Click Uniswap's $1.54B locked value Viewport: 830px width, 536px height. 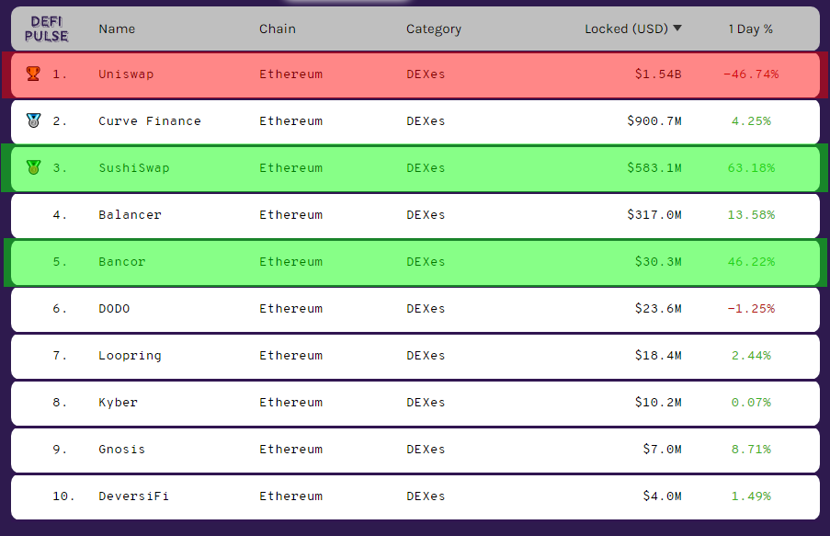(x=657, y=74)
